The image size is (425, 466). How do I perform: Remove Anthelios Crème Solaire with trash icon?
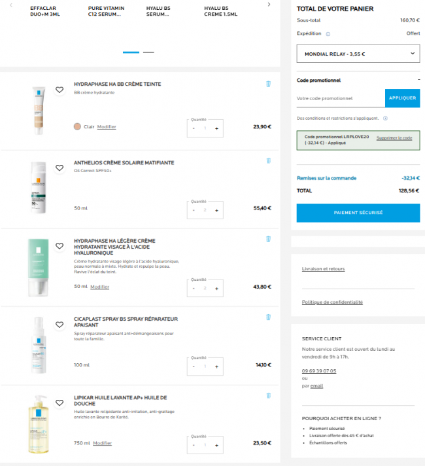click(269, 161)
